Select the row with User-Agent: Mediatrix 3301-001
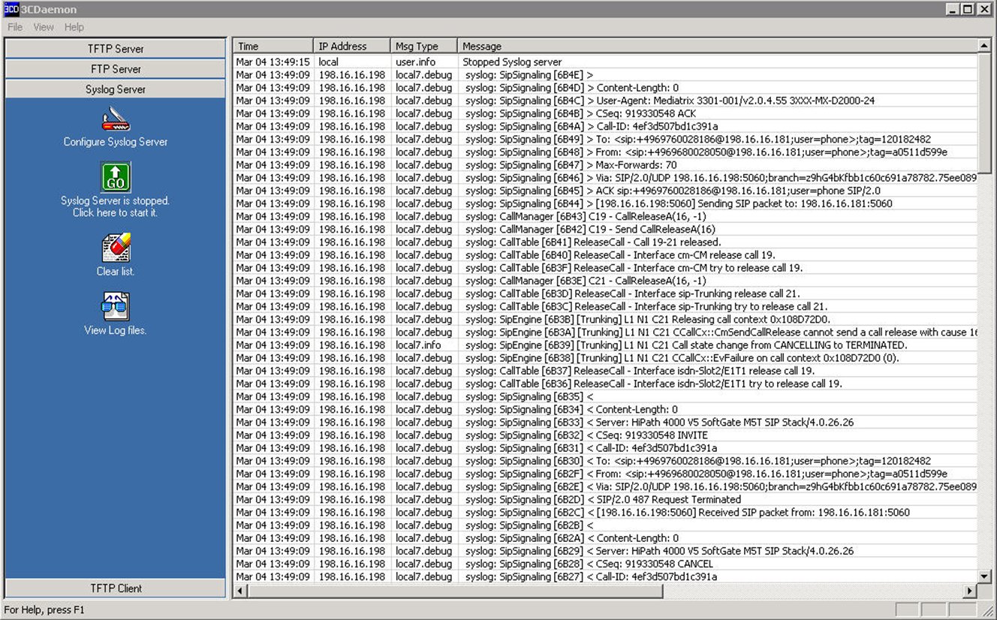Image resolution: width=997 pixels, height=620 pixels. [x=606, y=101]
